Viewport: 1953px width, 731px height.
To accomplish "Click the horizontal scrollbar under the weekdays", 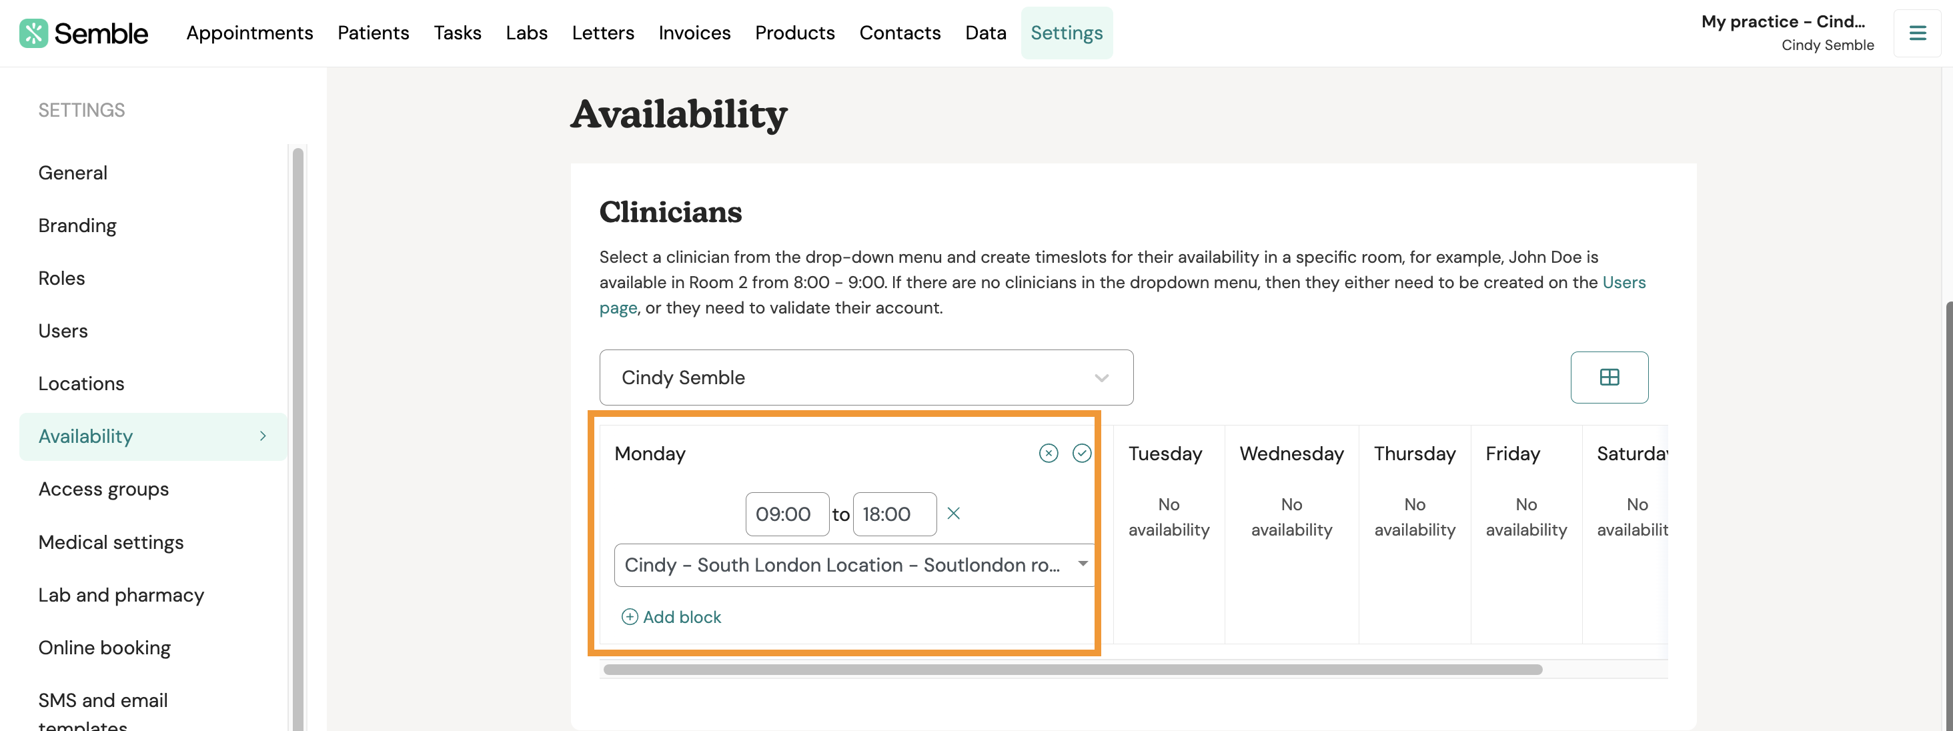I will pos(1073,670).
